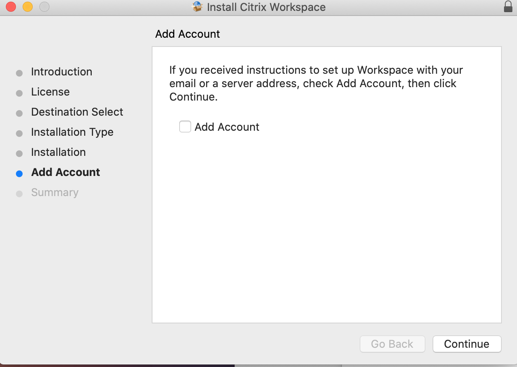The image size is (517, 367).
Task: Click the Installation step label
Action: click(58, 152)
